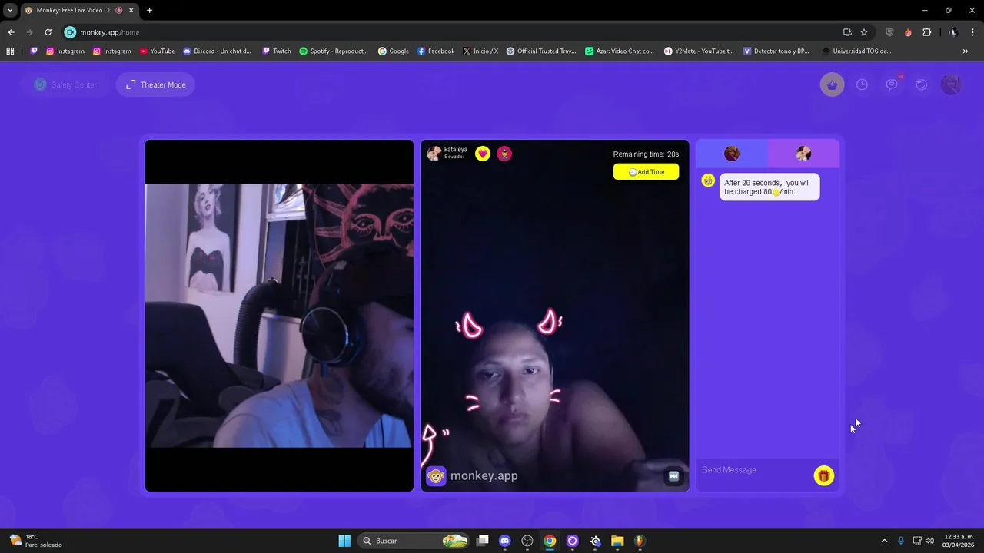Open the Azar: Video Chat bookmark
Viewport: 984px width, 553px height.
click(619, 51)
